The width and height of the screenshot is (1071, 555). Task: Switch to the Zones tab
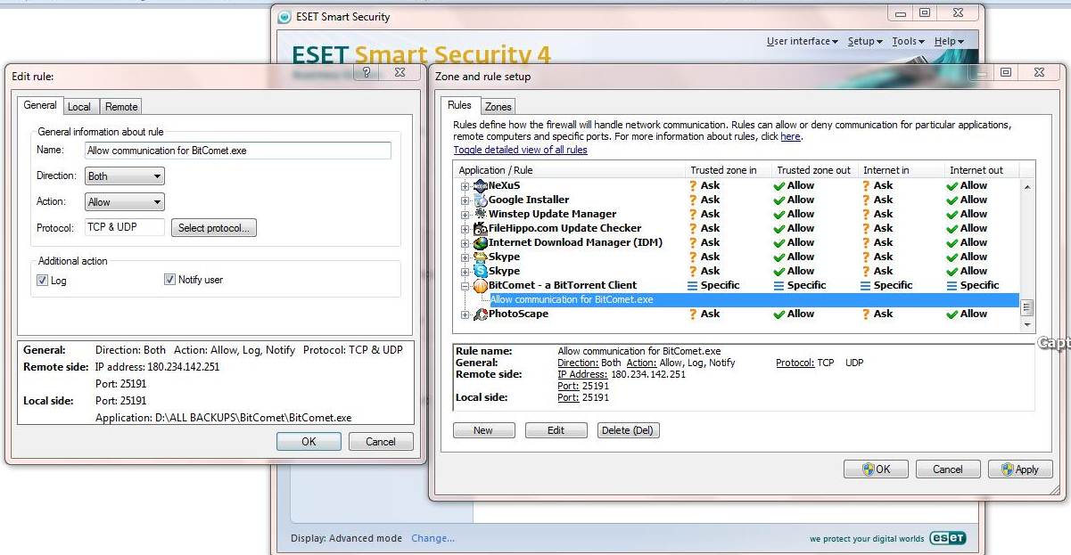(x=498, y=107)
